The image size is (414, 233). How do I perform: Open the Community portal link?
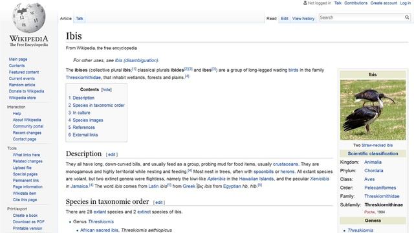pos(28,126)
